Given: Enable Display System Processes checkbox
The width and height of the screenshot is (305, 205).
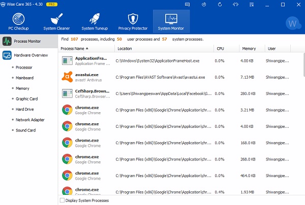Looking at the screenshot, I should pos(62,200).
